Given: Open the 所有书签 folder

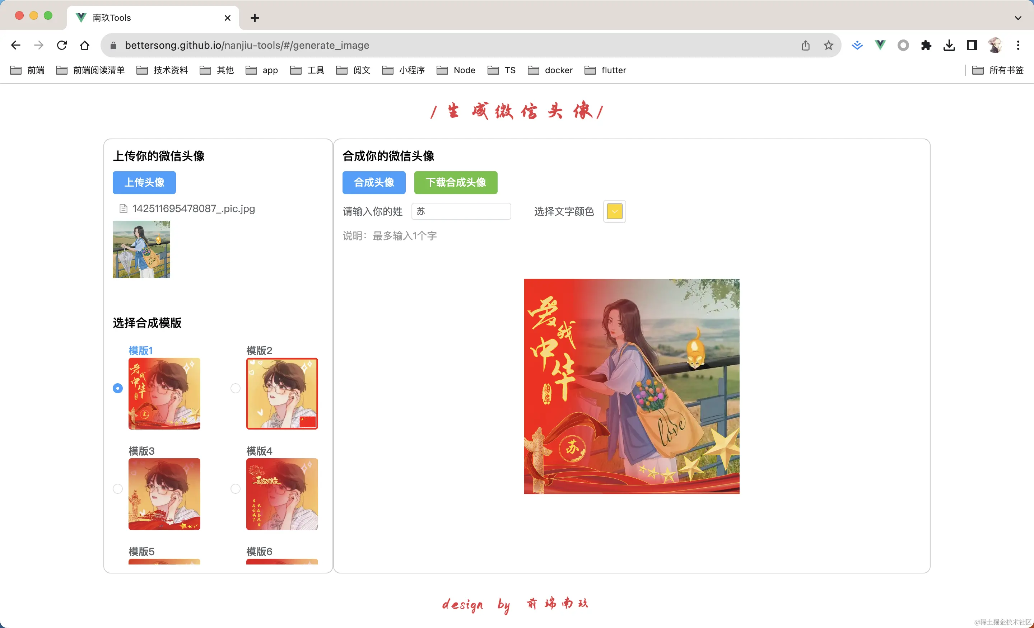Looking at the screenshot, I should click(998, 70).
